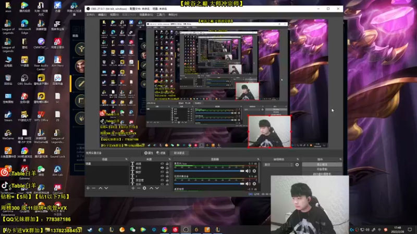Toggle lock on third source row
This screenshot has width=417, height=234.
point(167,172)
